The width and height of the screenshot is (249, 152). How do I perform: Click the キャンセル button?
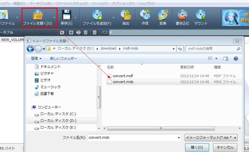[x=225, y=147]
